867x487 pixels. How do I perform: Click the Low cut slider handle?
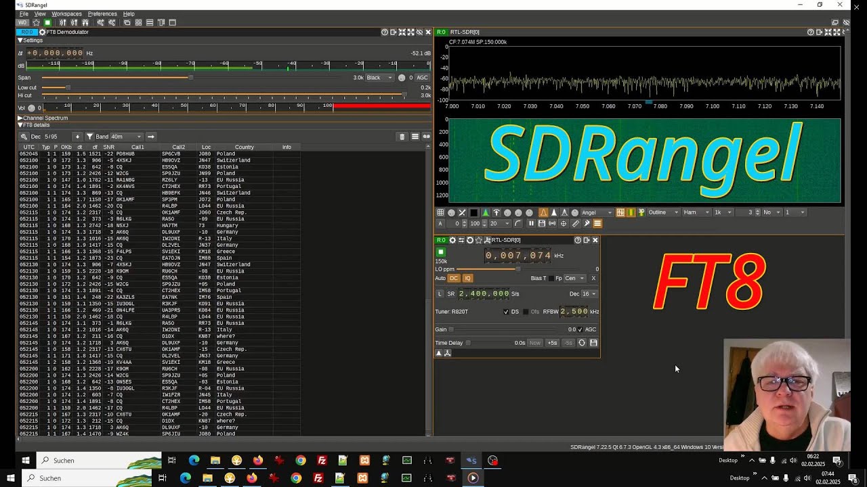(68, 88)
